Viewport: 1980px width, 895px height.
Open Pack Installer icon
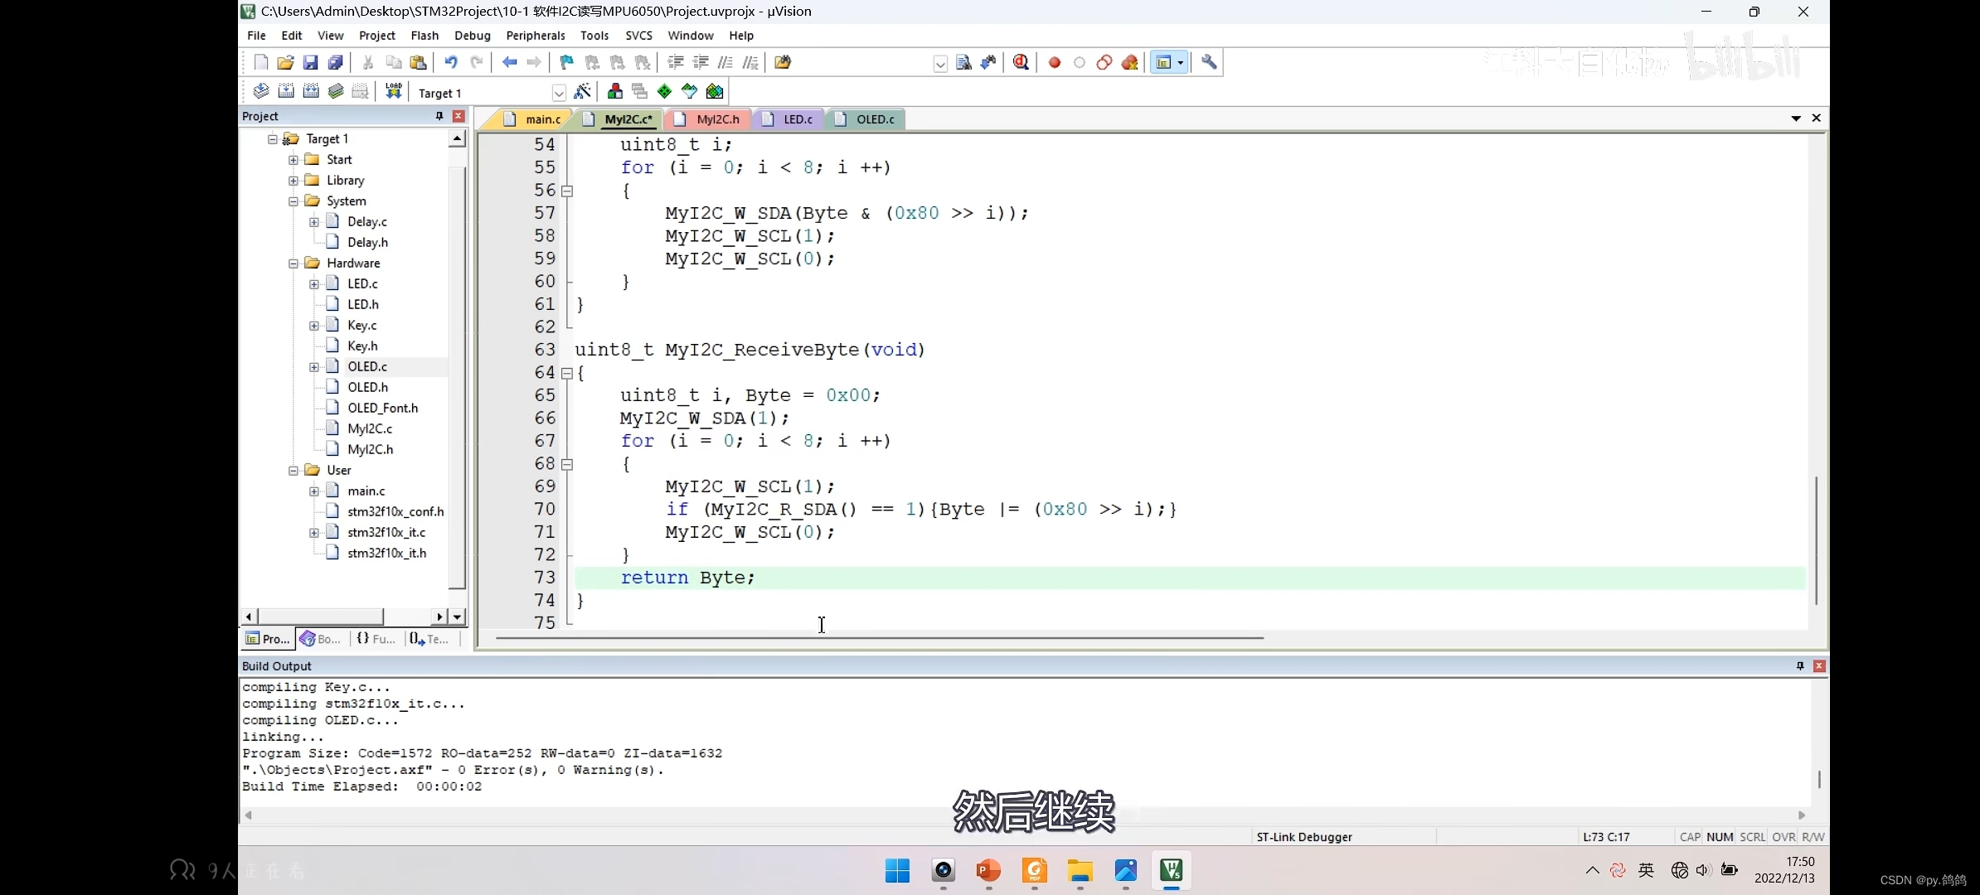pos(715,91)
